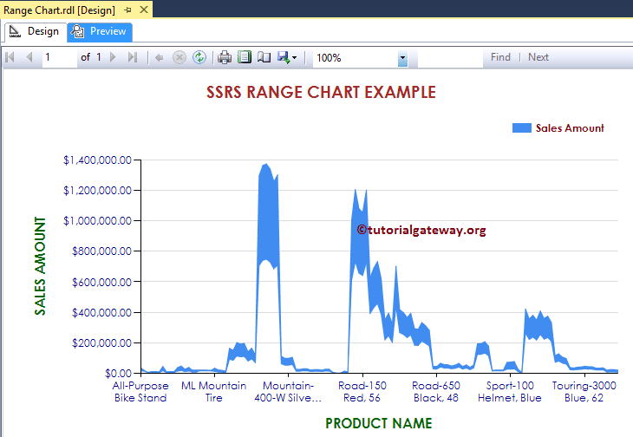Refresh the report preview
The image size is (633, 437).
click(199, 57)
